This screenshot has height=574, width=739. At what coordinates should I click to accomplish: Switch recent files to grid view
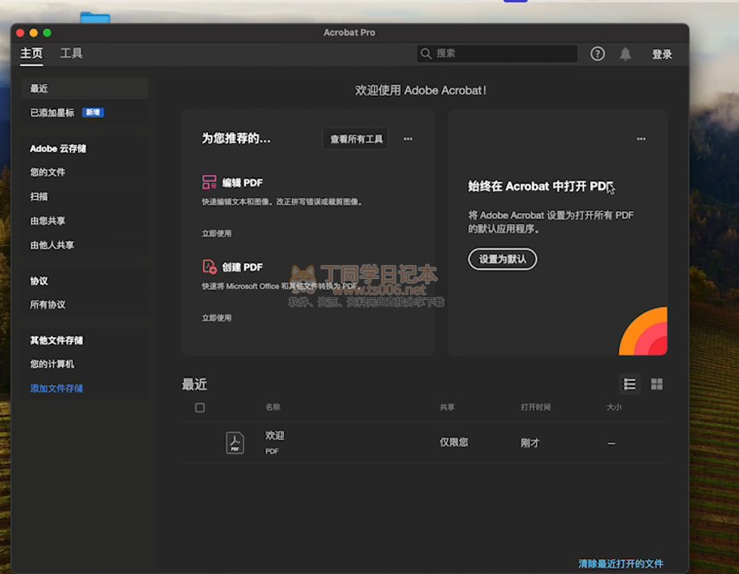pos(656,384)
